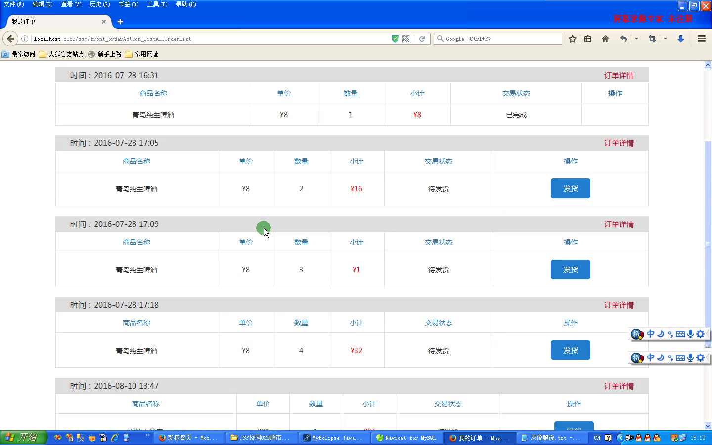Ship the 17:09 order with 发货
The image size is (712, 445).
point(570,269)
